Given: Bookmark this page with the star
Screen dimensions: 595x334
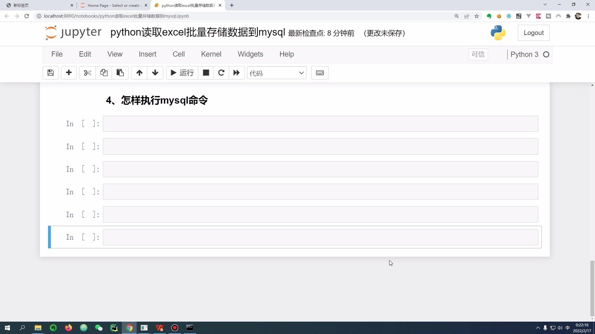Looking at the screenshot, I should (477, 16).
